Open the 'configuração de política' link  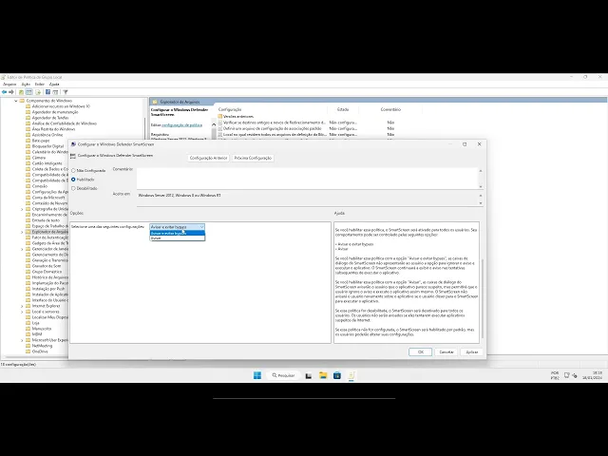coord(181,125)
